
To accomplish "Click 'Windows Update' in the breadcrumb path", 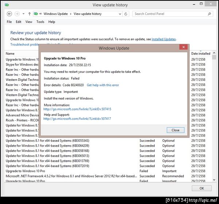I will tap(55, 14).
